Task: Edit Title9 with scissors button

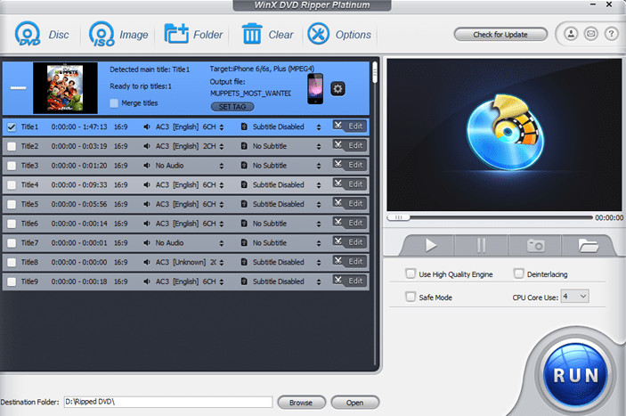Action: pyautogui.click(x=350, y=281)
